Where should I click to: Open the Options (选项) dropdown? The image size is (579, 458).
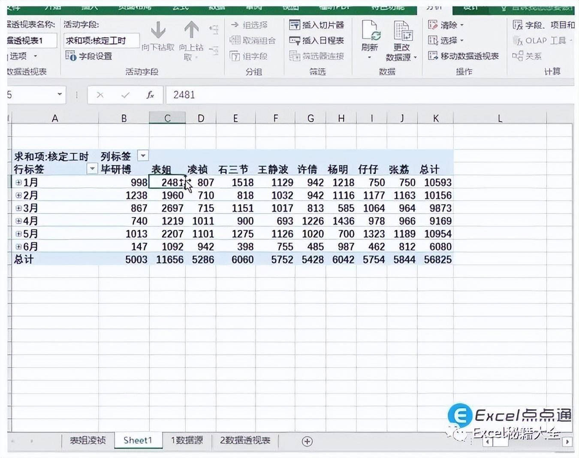(23, 56)
